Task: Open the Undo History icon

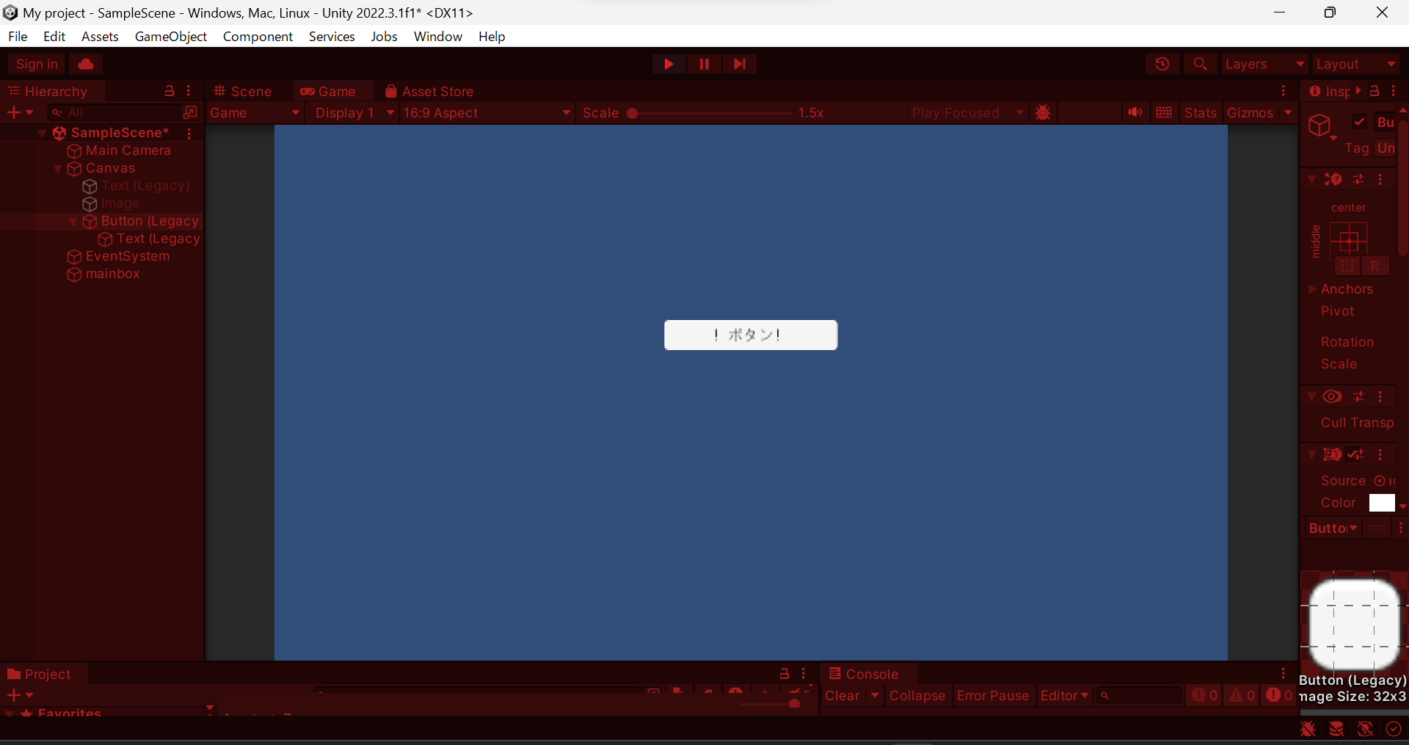Action: point(1162,64)
